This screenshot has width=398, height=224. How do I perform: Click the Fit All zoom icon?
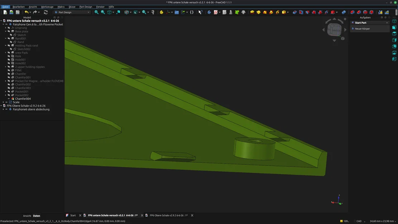pyautogui.click(x=96, y=12)
